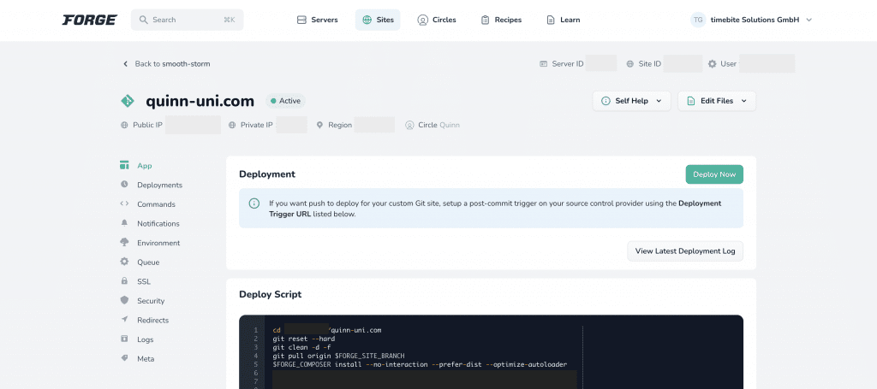
Task: Expand the timebite Solutions GmbH account dropdown
Action: tap(751, 20)
